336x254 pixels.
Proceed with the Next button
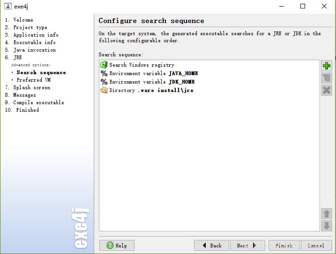247,245
